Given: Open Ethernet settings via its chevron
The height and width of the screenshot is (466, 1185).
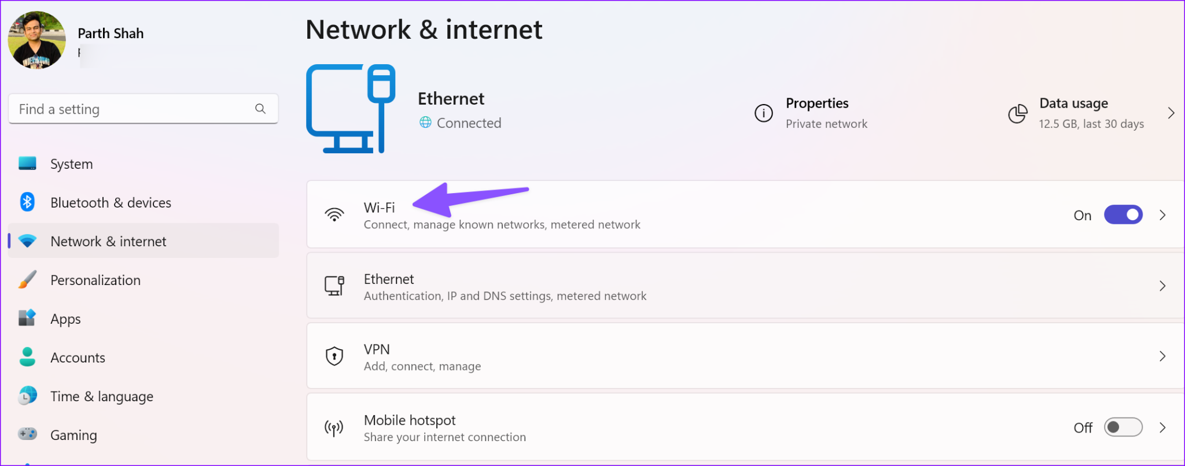Looking at the screenshot, I should point(1162,285).
